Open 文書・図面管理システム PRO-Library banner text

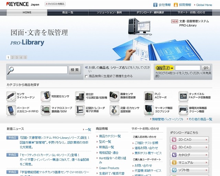[194, 23]
